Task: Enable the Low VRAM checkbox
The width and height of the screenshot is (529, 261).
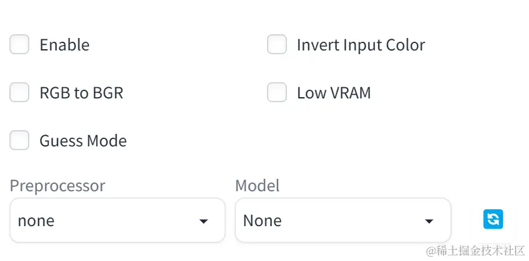Action: pos(277,93)
